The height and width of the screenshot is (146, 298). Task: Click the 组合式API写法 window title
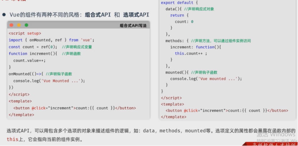[x=133, y=25]
